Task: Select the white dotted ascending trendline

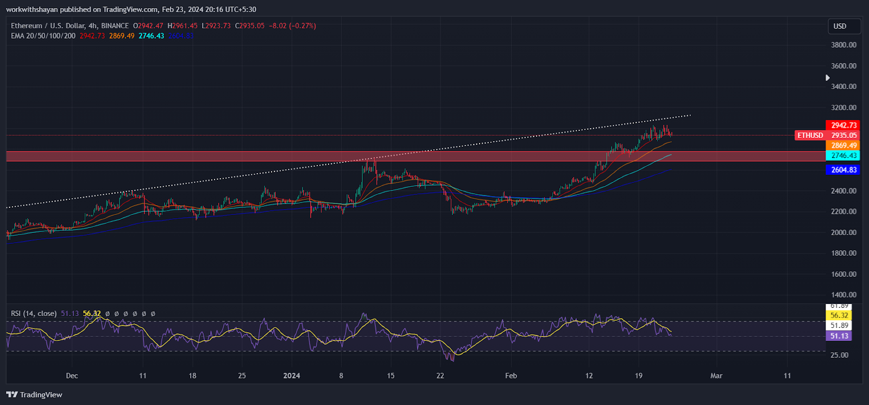Action: click(x=348, y=162)
